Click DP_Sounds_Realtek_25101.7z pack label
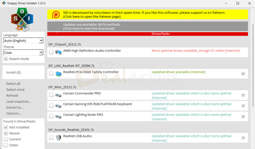This screenshot has height=149, width=255. (71, 130)
